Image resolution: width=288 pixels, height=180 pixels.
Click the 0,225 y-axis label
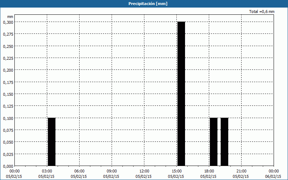point(8,58)
